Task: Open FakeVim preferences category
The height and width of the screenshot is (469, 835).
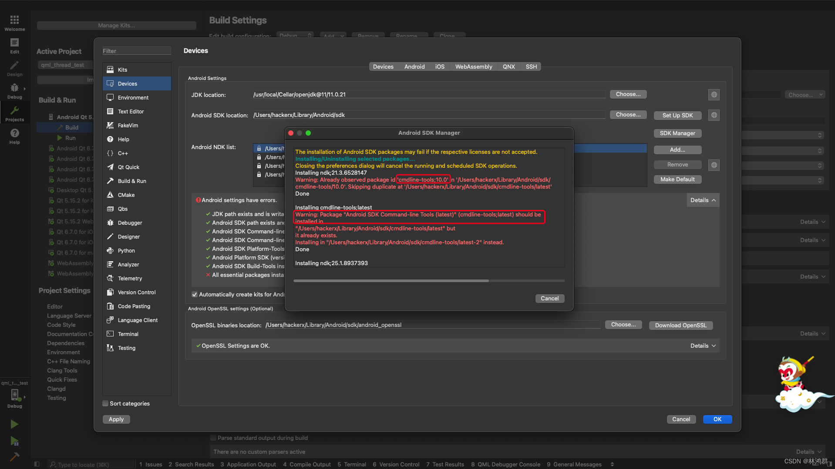Action: pyautogui.click(x=137, y=125)
